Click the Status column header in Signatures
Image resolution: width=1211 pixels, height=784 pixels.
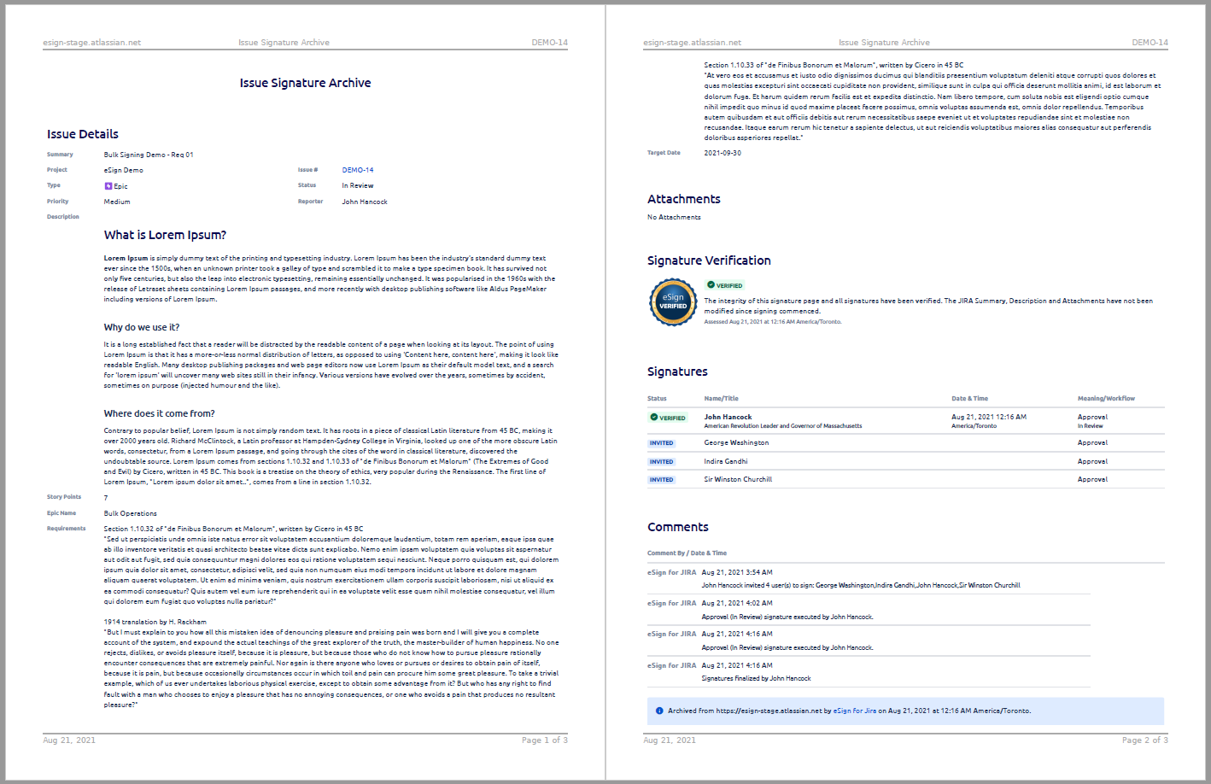click(657, 399)
